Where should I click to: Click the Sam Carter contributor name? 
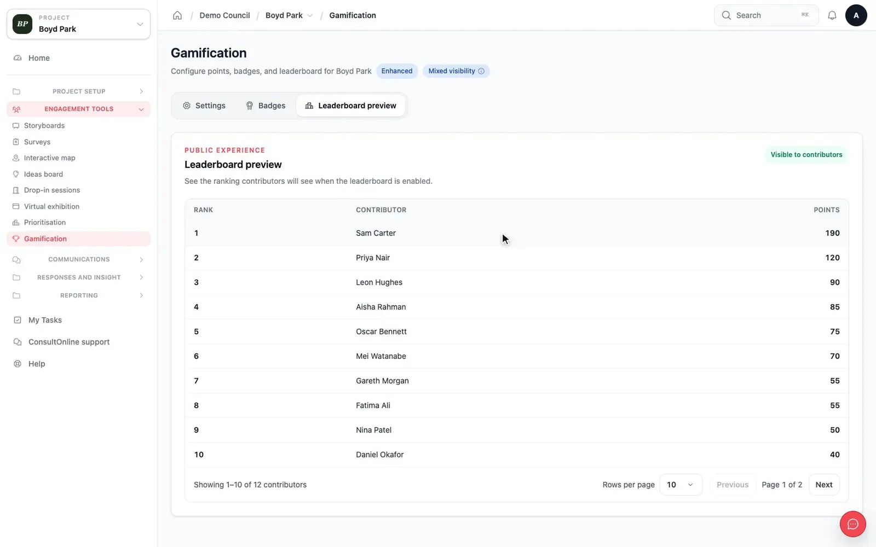pyautogui.click(x=376, y=233)
